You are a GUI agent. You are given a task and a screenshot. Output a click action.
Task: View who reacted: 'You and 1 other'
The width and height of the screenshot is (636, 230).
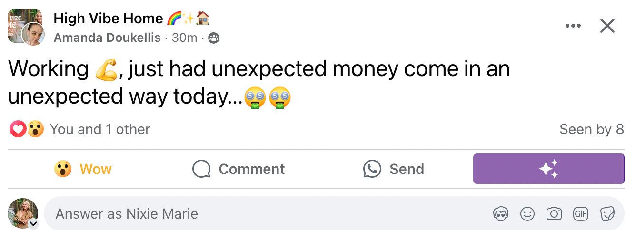coord(100,129)
